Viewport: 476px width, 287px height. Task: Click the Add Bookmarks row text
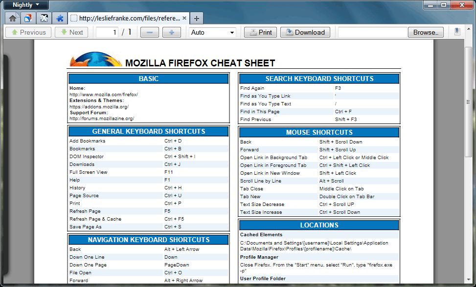pyautogui.click(x=88, y=141)
